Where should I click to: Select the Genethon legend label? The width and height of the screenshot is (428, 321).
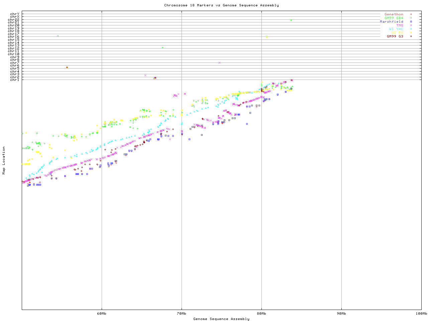[394, 14]
